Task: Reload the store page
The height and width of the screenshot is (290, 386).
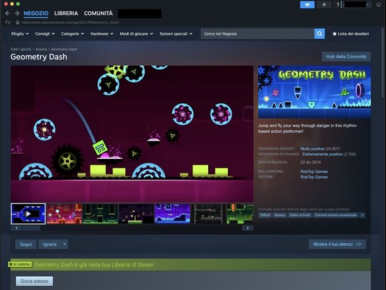Action: (x=8, y=22)
